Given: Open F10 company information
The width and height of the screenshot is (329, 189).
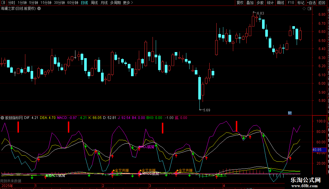Looking at the screenshot, I should [x=291, y=3].
